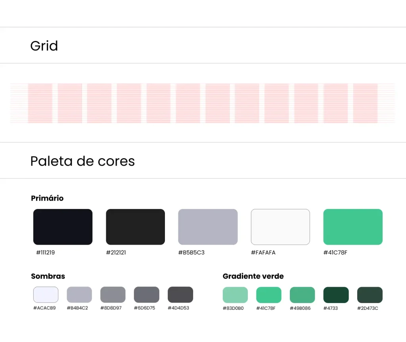This screenshot has height=342, width=406.
Task: Choose the large green swatch under Primário
Action: tap(353, 227)
